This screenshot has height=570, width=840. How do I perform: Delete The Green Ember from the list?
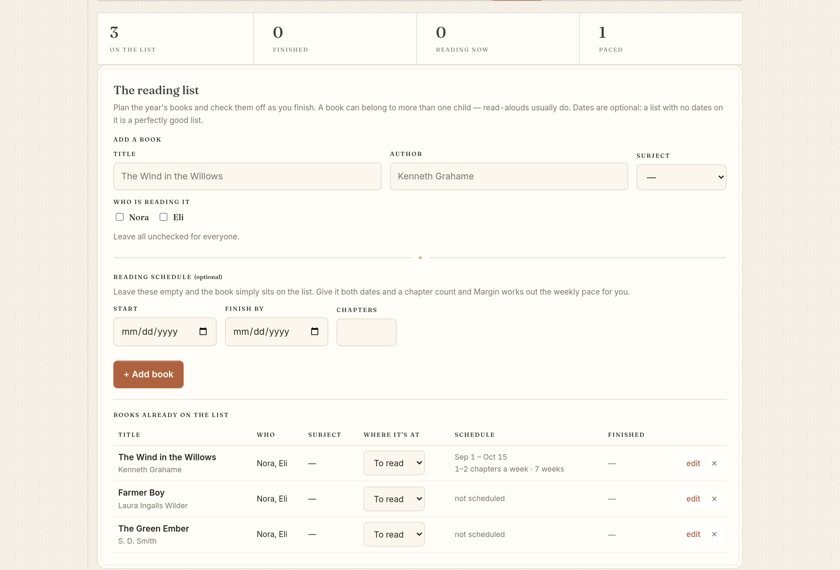714,534
